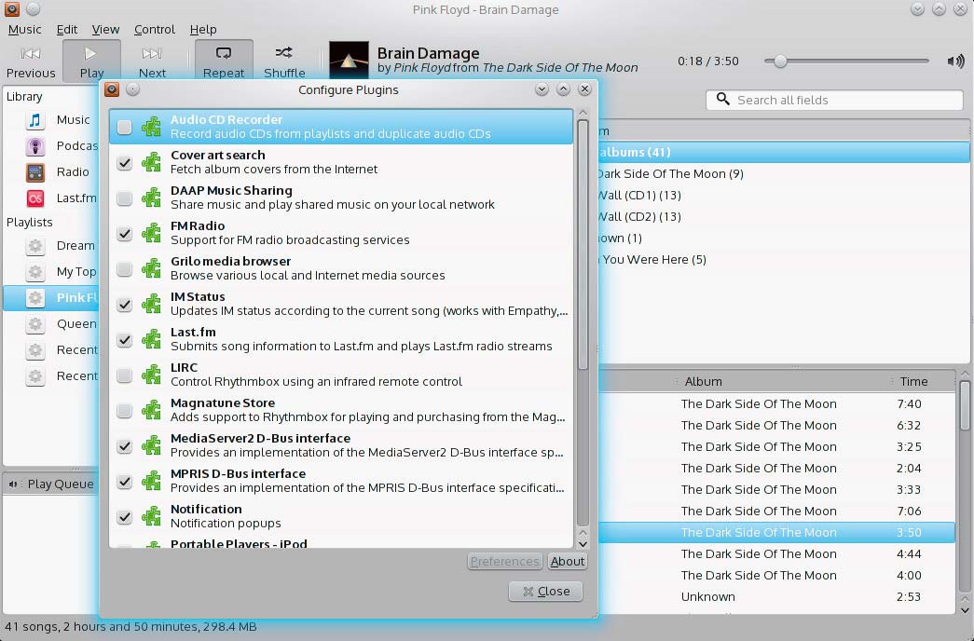This screenshot has height=641, width=974.
Task: Click the Play button in toolbar
Action: coord(91,61)
